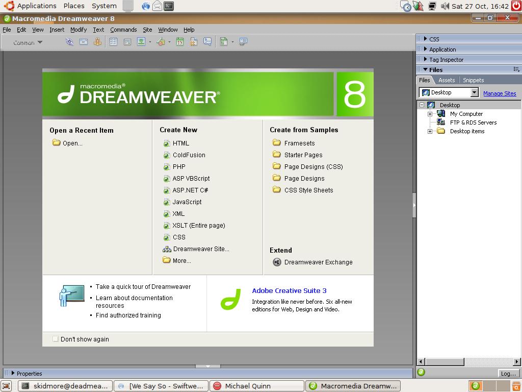
Task: Click the Hyperlink icon in Insert bar
Action: [x=69, y=42]
